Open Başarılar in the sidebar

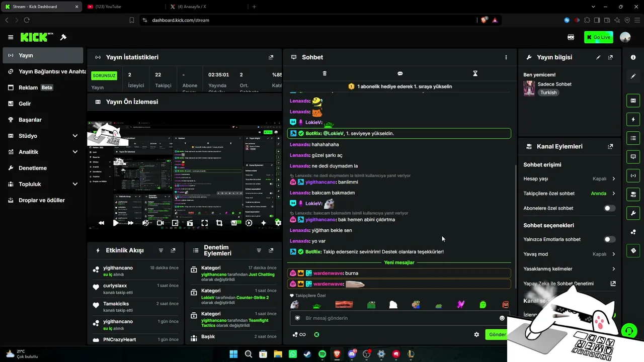[x=43, y=120]
